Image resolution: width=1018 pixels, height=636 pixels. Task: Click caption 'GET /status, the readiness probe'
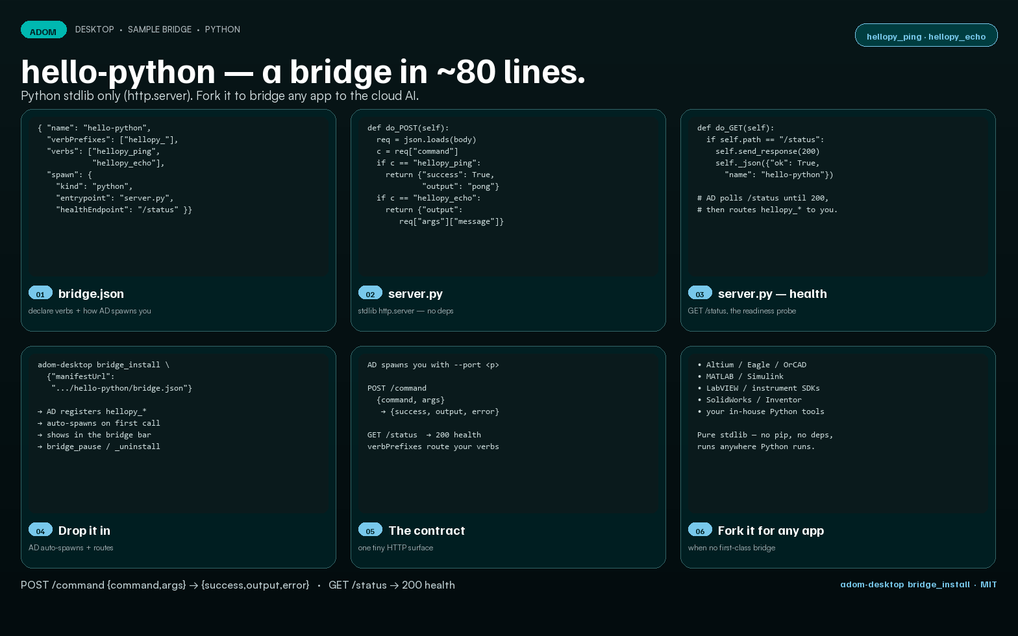coord(742,311)
